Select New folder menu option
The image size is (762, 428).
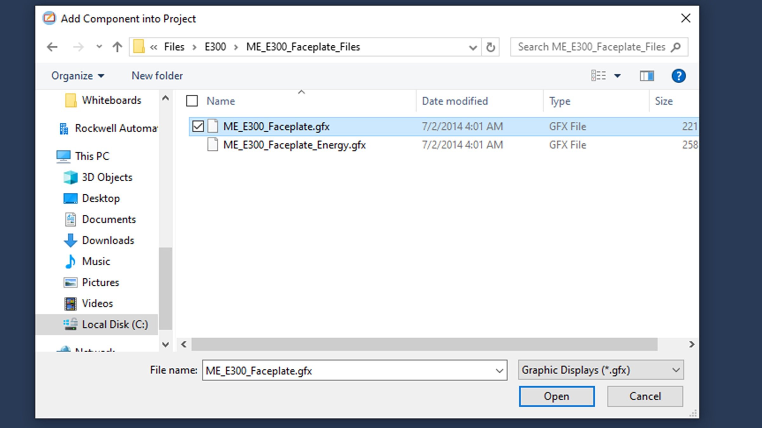click(x=157, y=75)
